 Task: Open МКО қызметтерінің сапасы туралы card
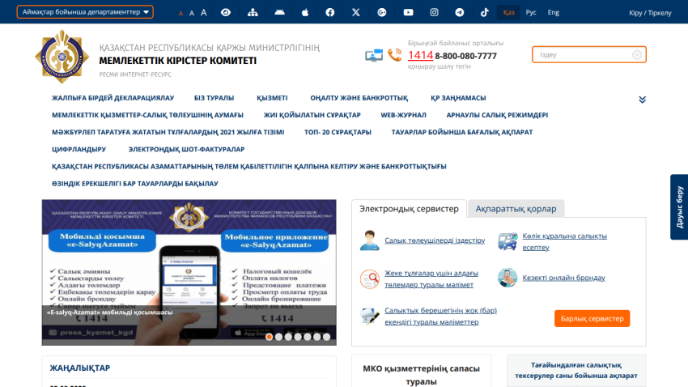click(421, 372)
